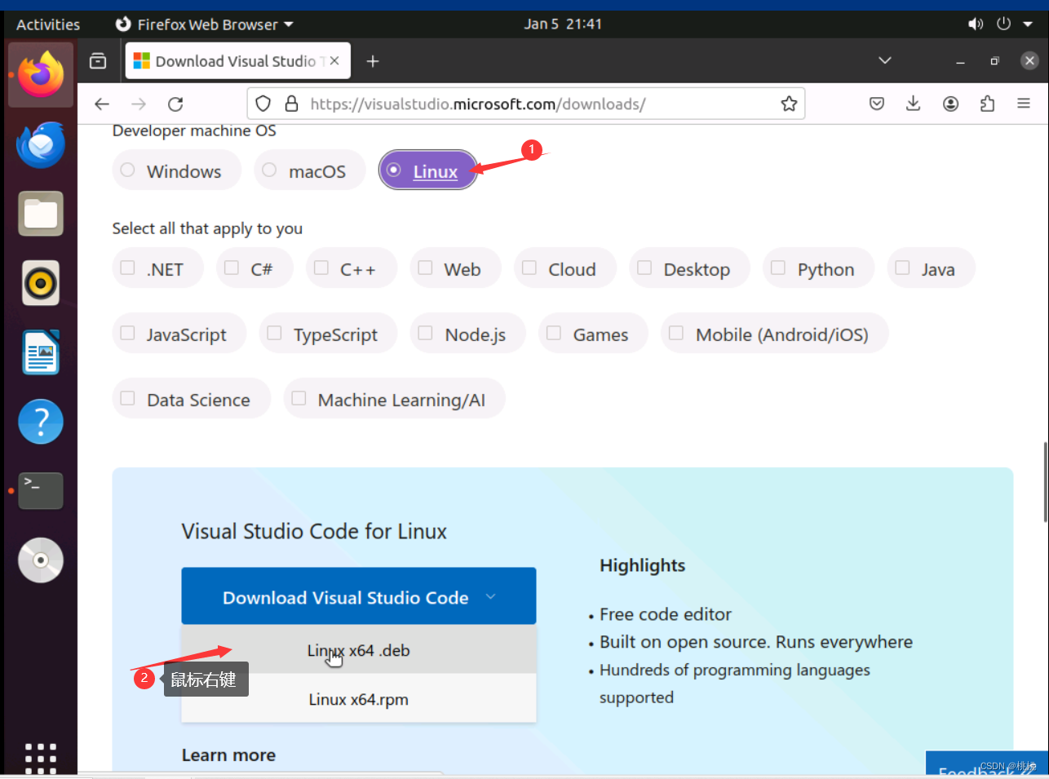
Task: Select the Download Visual Studio tab
Action: tap(229, 60)
